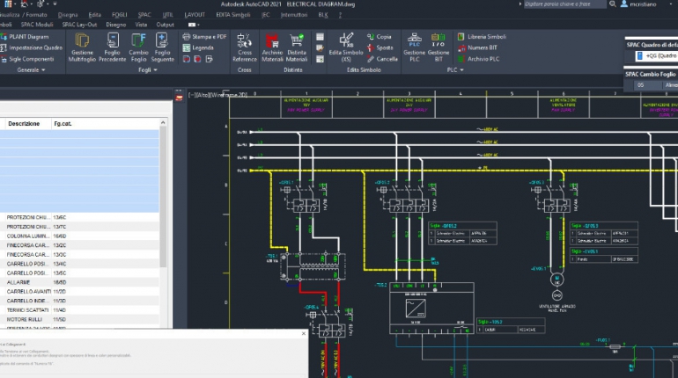Open the Disegna menu
Image resolution: width=678 pixels, height=378 pixels.
point(68,15)
